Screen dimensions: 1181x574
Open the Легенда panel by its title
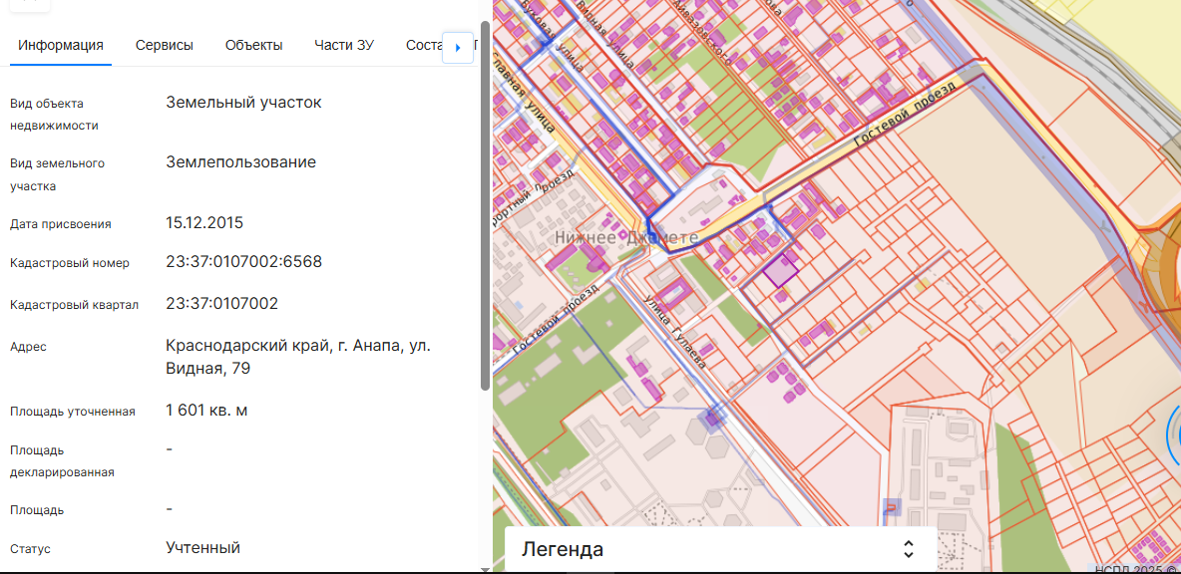(x=563, y=549)
